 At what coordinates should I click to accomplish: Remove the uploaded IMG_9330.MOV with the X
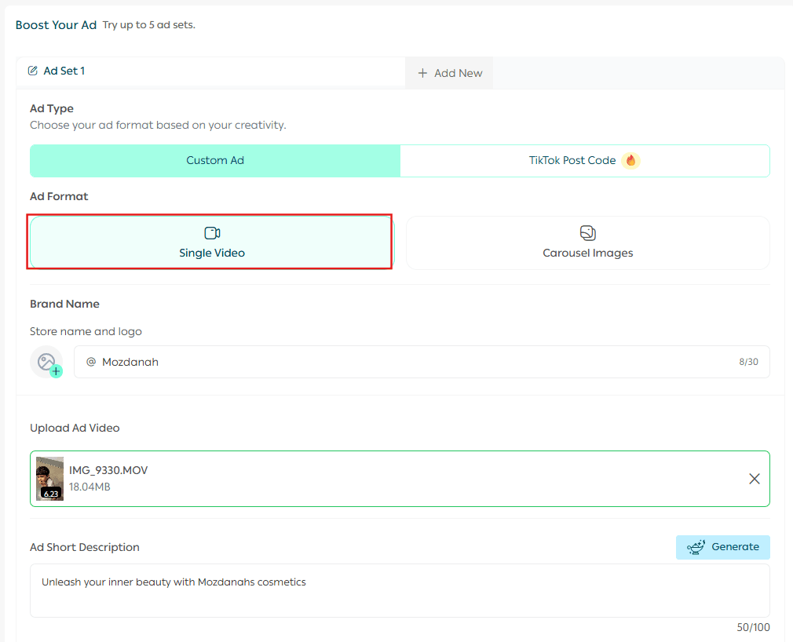click(x=754, y=479)
